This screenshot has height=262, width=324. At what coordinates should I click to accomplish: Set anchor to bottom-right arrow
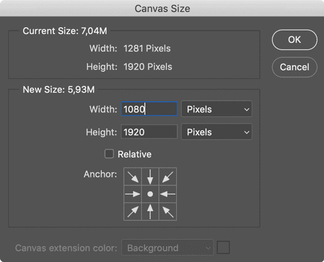(x=167, y=211)
